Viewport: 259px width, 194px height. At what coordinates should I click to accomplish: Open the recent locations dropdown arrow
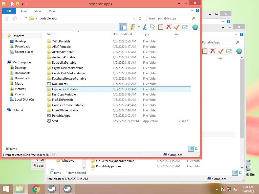pyautogui.click(x=20, y=18)
